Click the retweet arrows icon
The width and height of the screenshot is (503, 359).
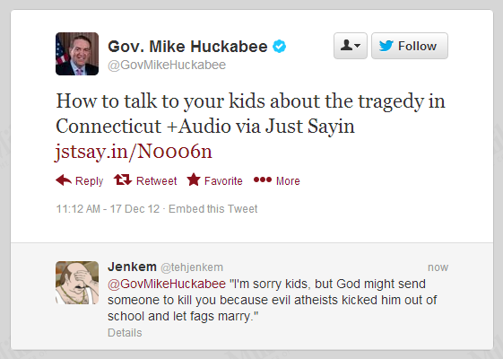click(123, 179)
